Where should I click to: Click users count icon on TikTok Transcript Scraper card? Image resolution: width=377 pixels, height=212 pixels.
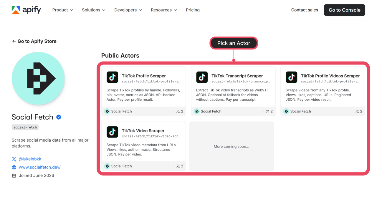(267, 111)
